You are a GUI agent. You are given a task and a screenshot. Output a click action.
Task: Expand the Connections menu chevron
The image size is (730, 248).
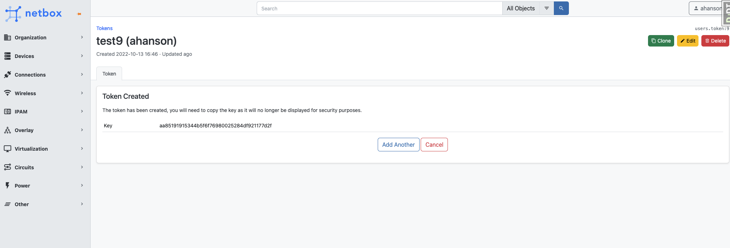pyautogui.click(x=82, y=74)
